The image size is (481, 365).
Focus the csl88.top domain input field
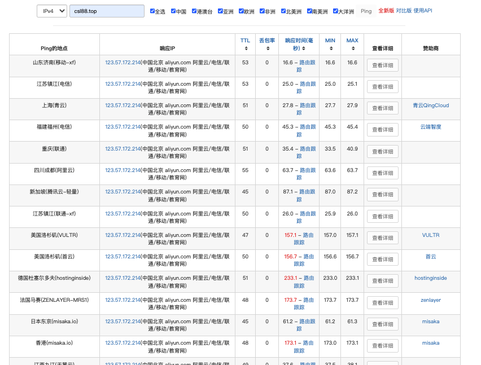[107, 11]
